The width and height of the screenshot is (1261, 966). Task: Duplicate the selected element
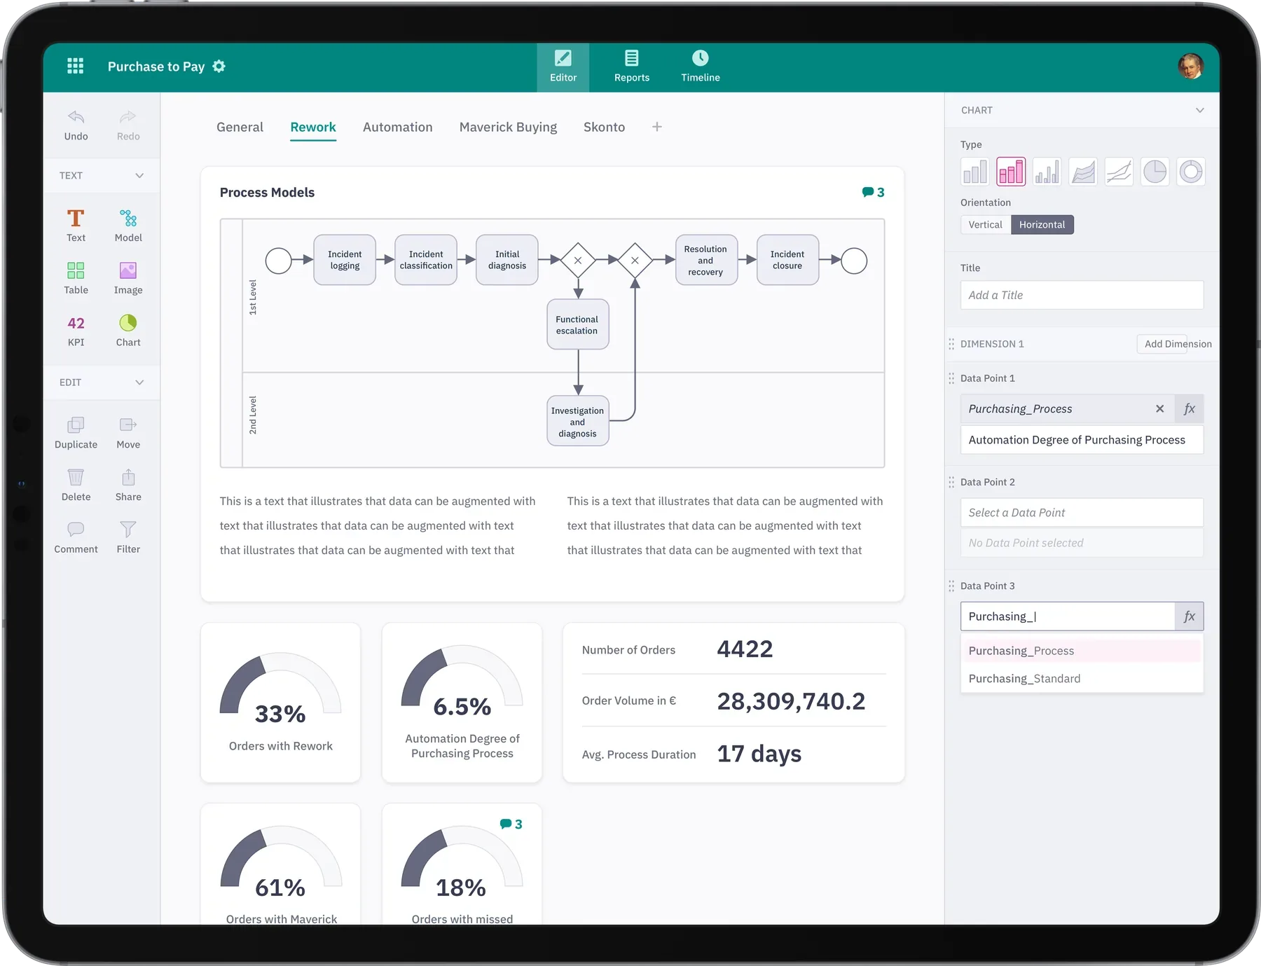[x=76, y=433]
